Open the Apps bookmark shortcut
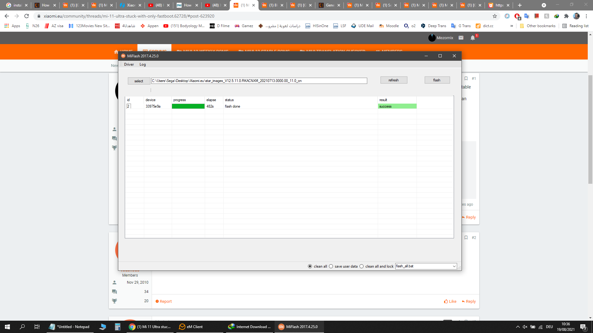593x333 pixels. pyautogui.click(x=12, y=26)
